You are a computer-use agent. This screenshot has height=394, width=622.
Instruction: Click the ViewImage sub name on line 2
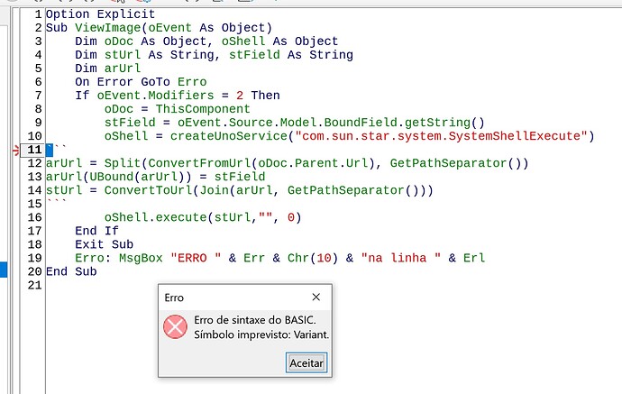[108, 28]
